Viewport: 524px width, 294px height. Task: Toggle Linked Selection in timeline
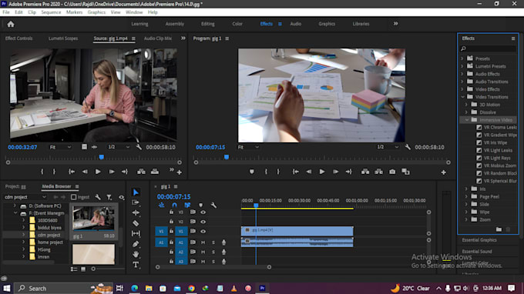[187, 205]
